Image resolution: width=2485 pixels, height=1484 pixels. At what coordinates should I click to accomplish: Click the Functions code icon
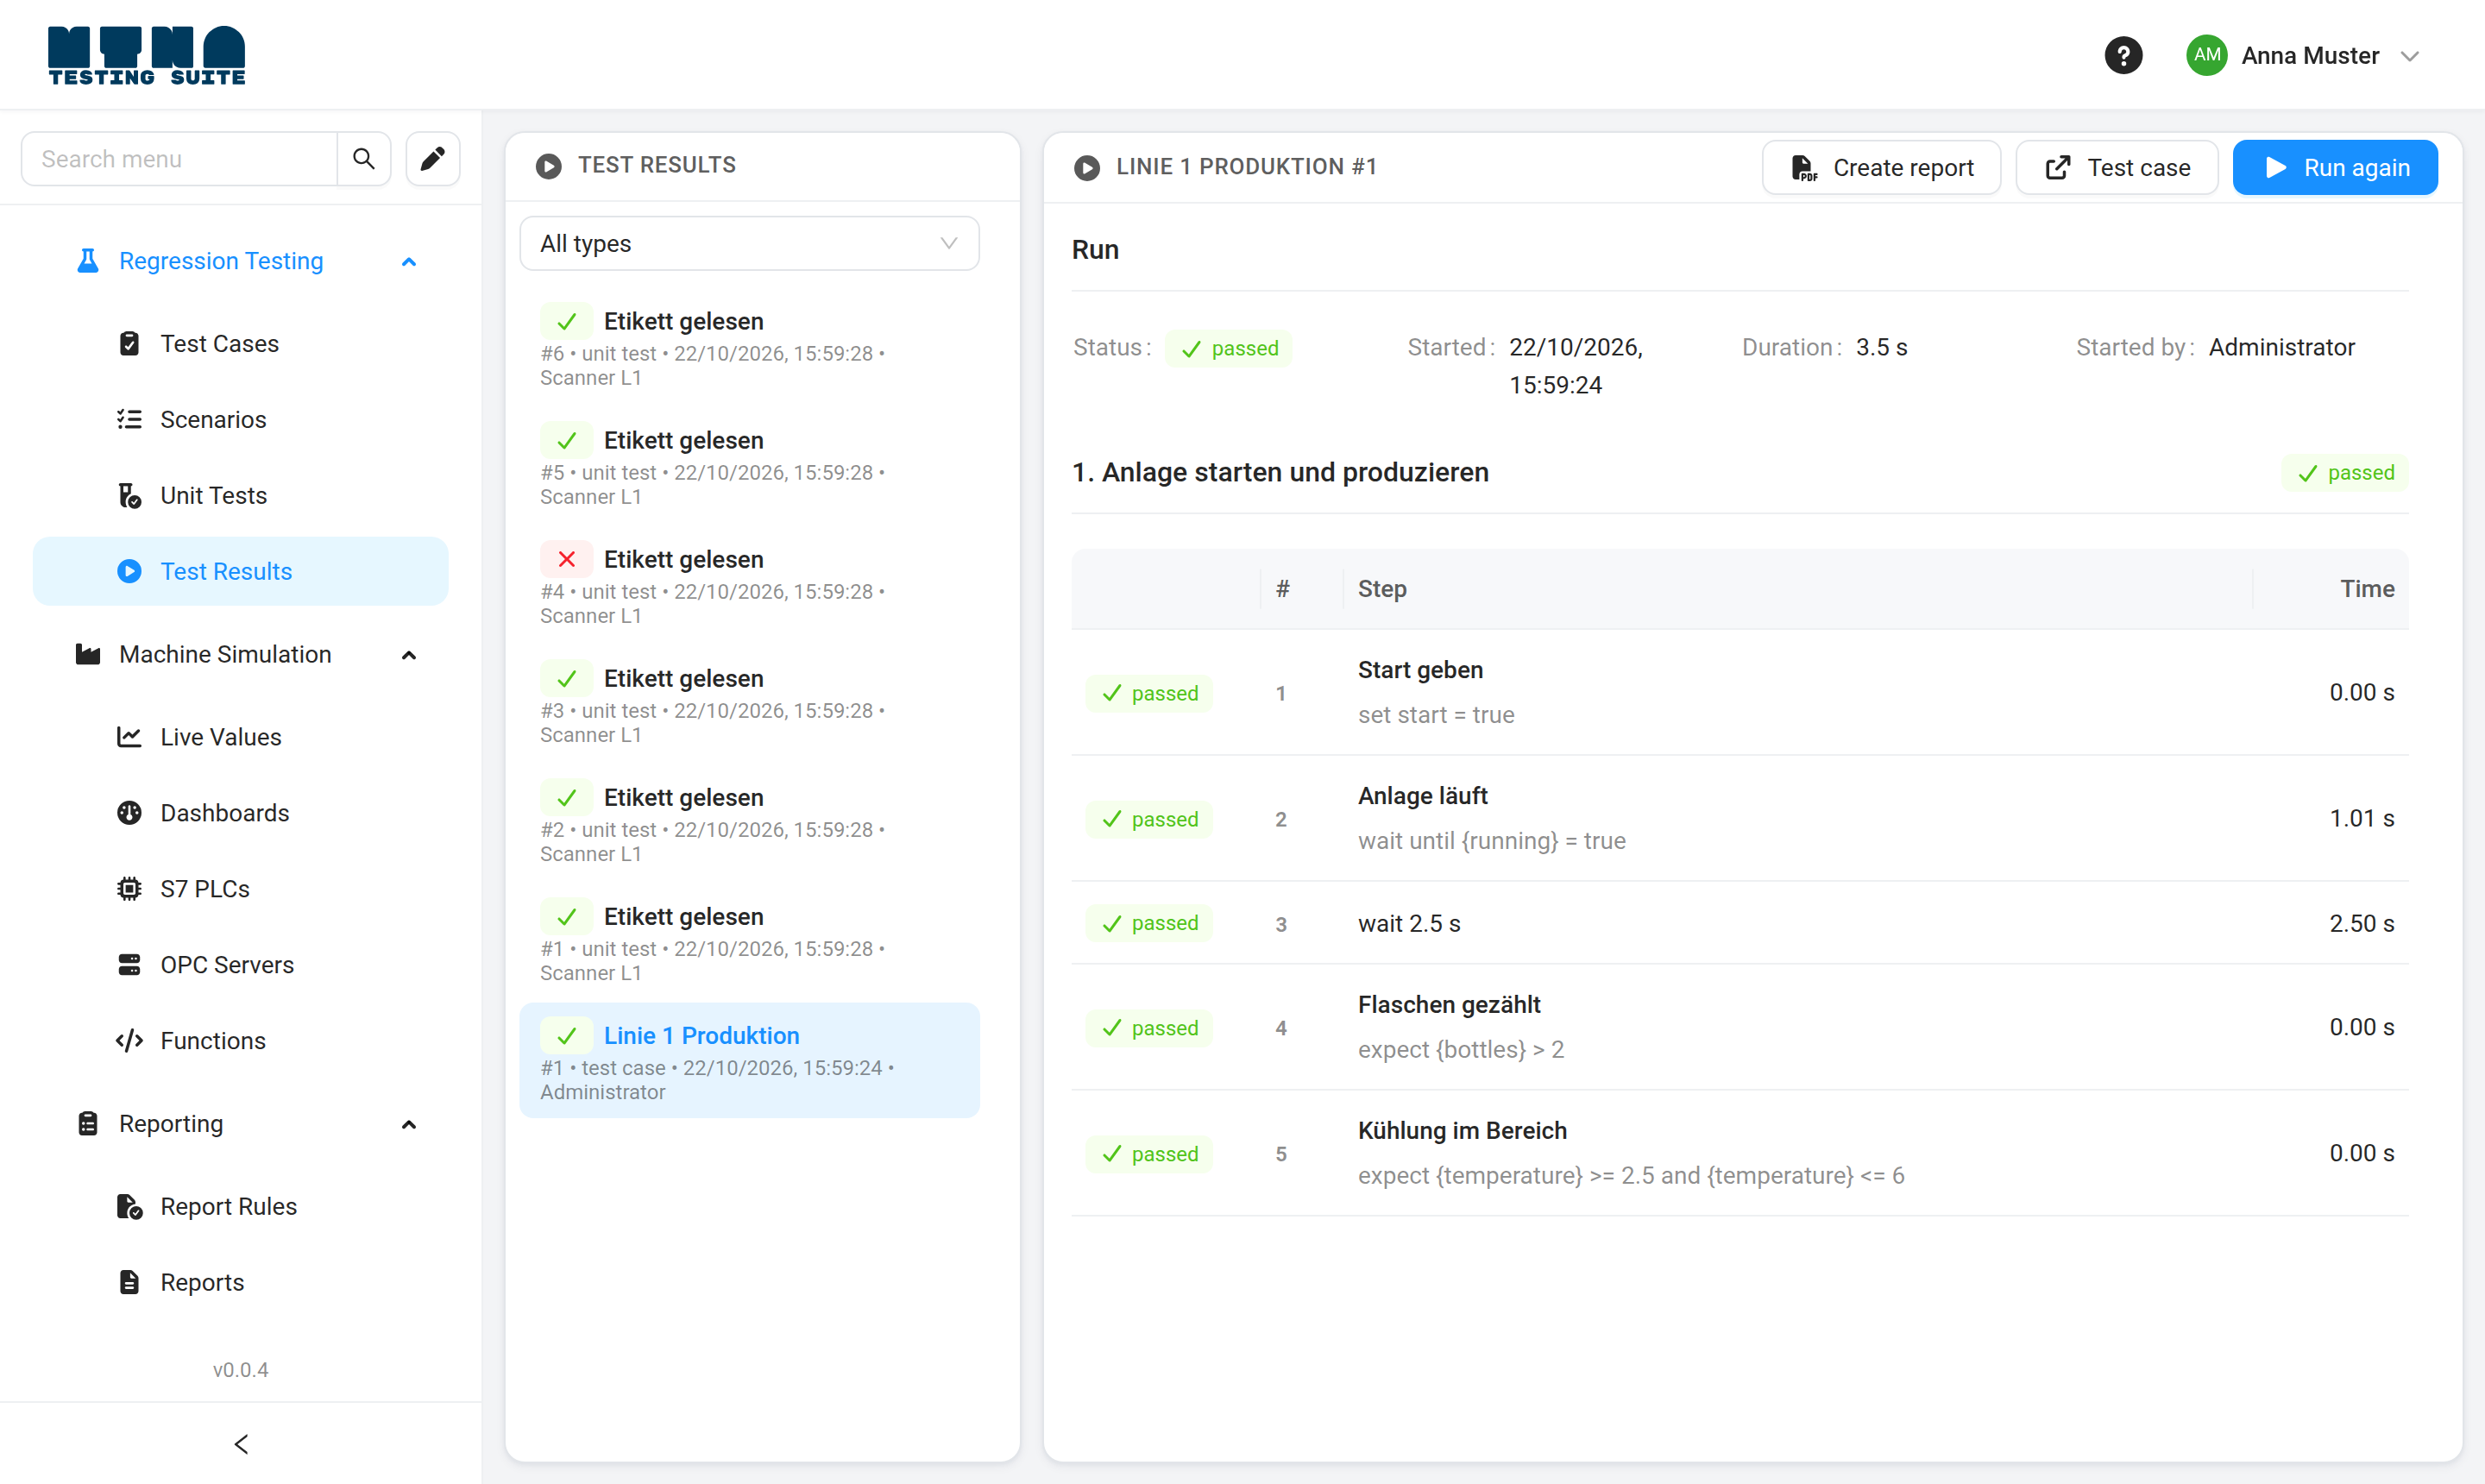pos(129,1042)
